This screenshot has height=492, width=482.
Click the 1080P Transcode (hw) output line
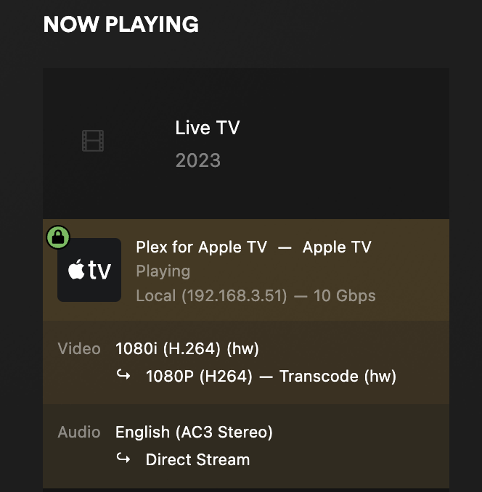pos(271,376)
